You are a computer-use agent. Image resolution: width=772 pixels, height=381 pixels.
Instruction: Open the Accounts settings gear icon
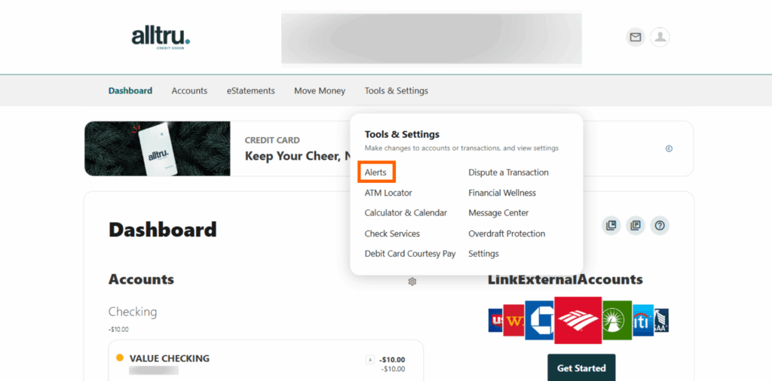click(412, 282)
